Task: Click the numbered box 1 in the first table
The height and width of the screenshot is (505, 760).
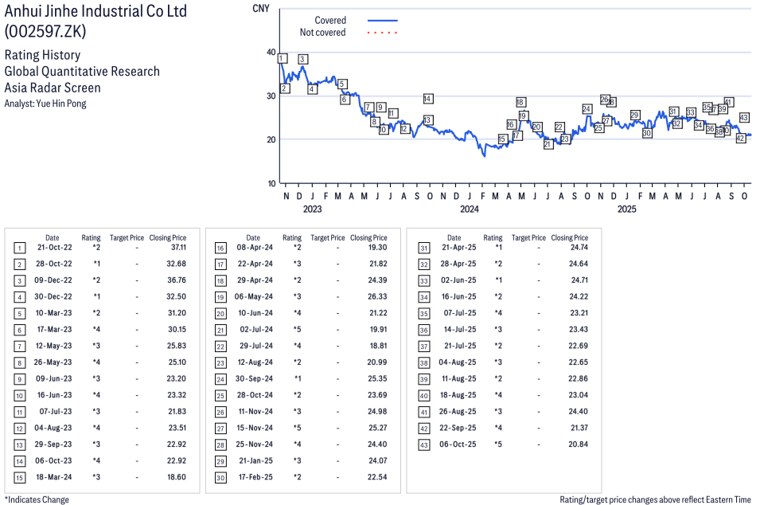Action: pyautogui.click(x=19, y=249)
